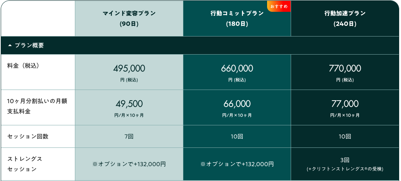Click the クリフトンストレングス note text
401x181 pixels.
345,169
